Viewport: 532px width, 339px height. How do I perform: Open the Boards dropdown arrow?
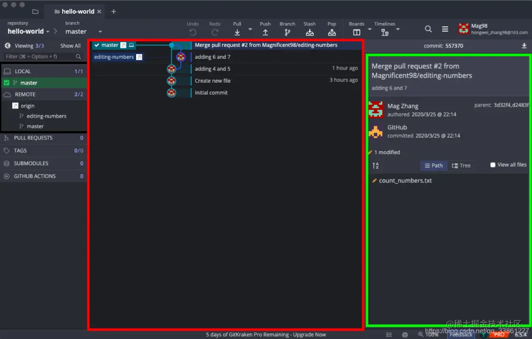(x=370, y=30)
